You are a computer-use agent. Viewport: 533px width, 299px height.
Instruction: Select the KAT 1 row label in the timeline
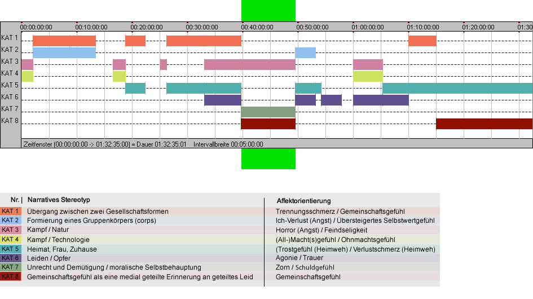(x=10, y=38)
